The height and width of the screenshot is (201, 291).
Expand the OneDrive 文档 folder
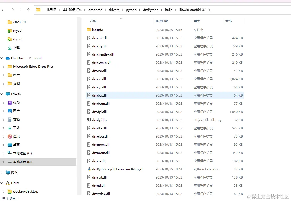3,84
